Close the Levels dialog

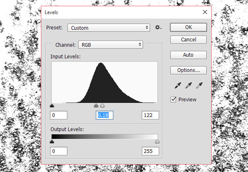point(204,12)
